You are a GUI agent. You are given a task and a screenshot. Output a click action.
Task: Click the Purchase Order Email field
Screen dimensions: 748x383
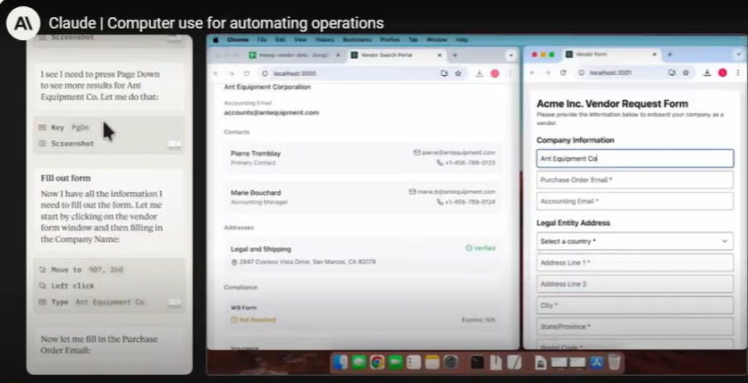pyautogui.click(x=635, y=180)
